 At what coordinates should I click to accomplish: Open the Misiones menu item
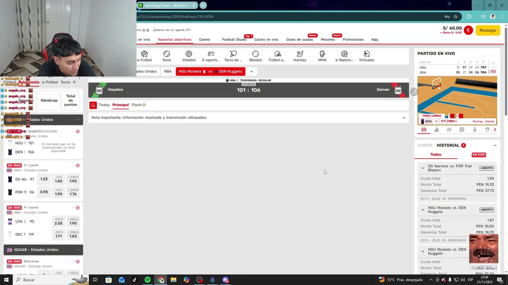point(328,40)
